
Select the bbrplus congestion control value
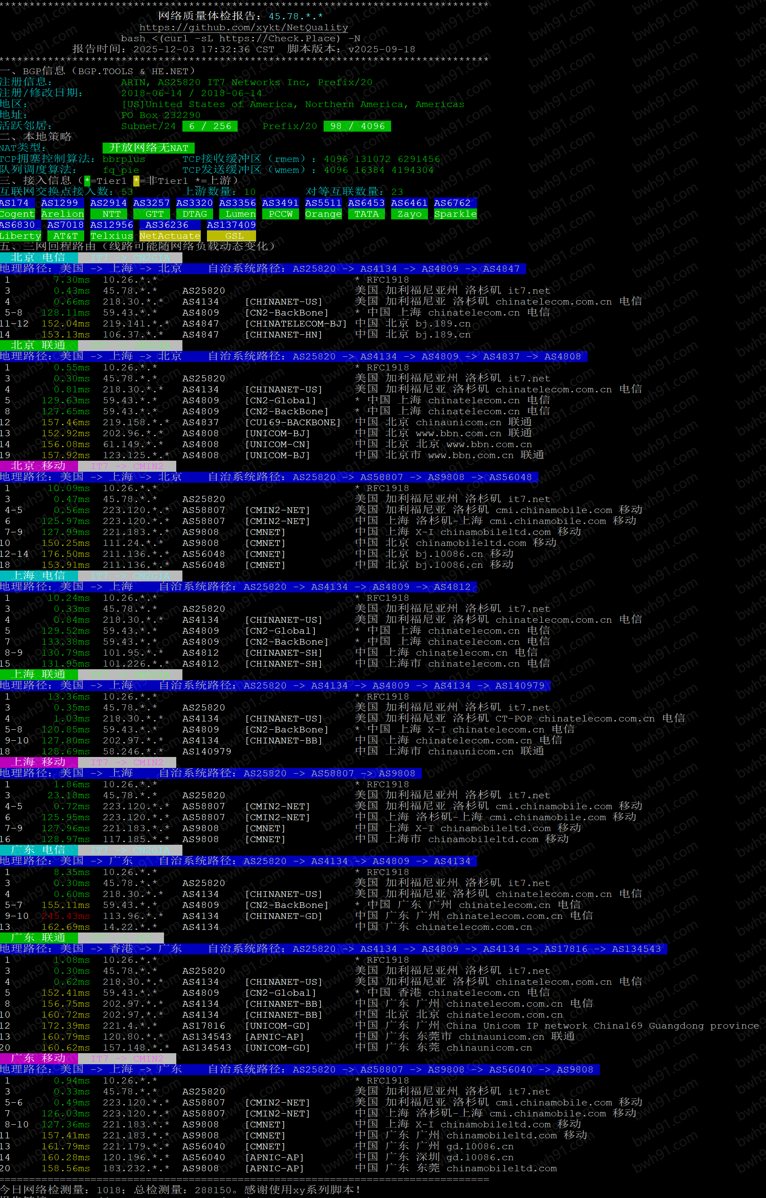tap(124, 159)
